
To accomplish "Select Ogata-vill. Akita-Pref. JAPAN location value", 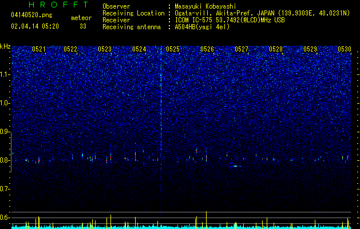I will 262,14.
